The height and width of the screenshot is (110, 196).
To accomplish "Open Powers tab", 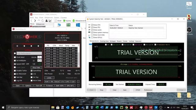I will tap(119, 41).
